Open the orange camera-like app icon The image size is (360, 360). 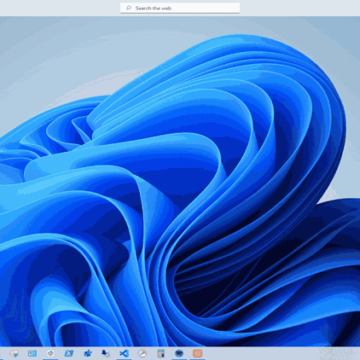coord(198,354)
